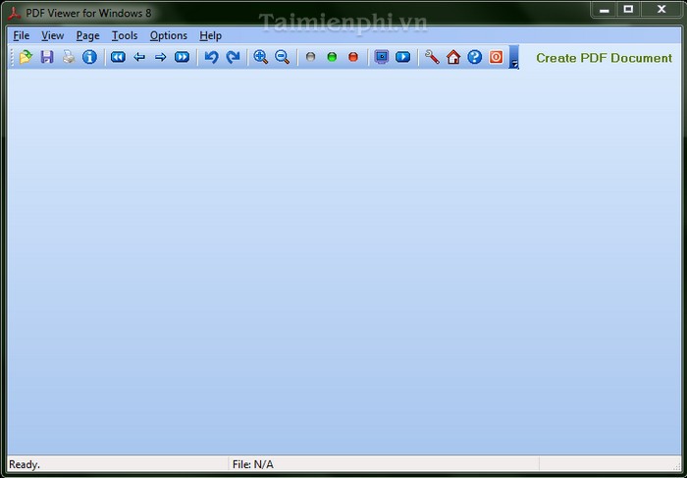687x478 pixels.
Task: Click the Print icon in toolbar
Action: point(69,57)
